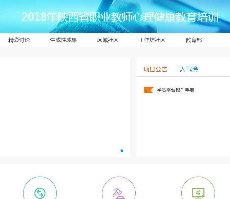Open the 精彩讨论 menu item
Screen dimensions: 230x199
tap(19, 40)
